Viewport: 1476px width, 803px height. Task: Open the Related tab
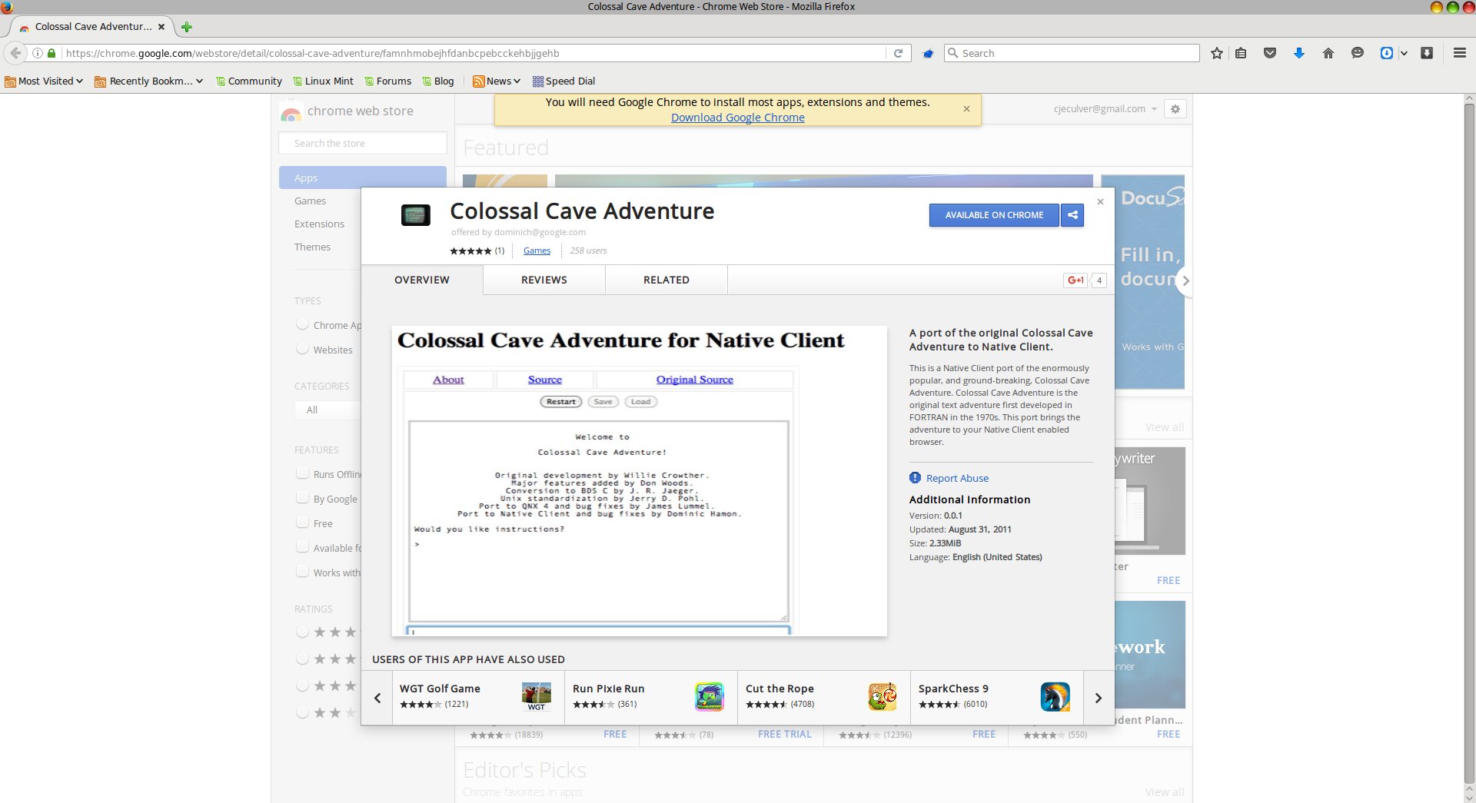pyautogui.click(x=666, y=280)
